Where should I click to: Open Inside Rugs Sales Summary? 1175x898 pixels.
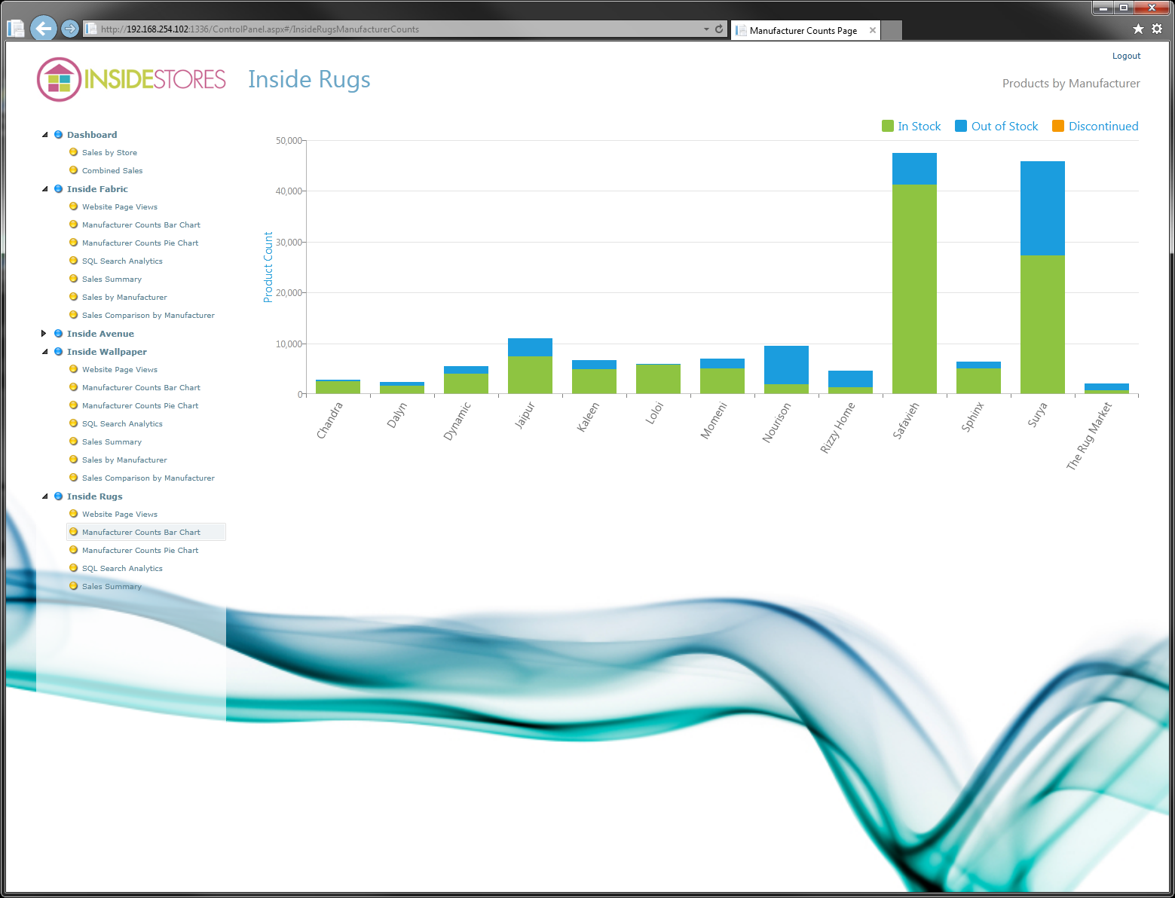(112, 587)
